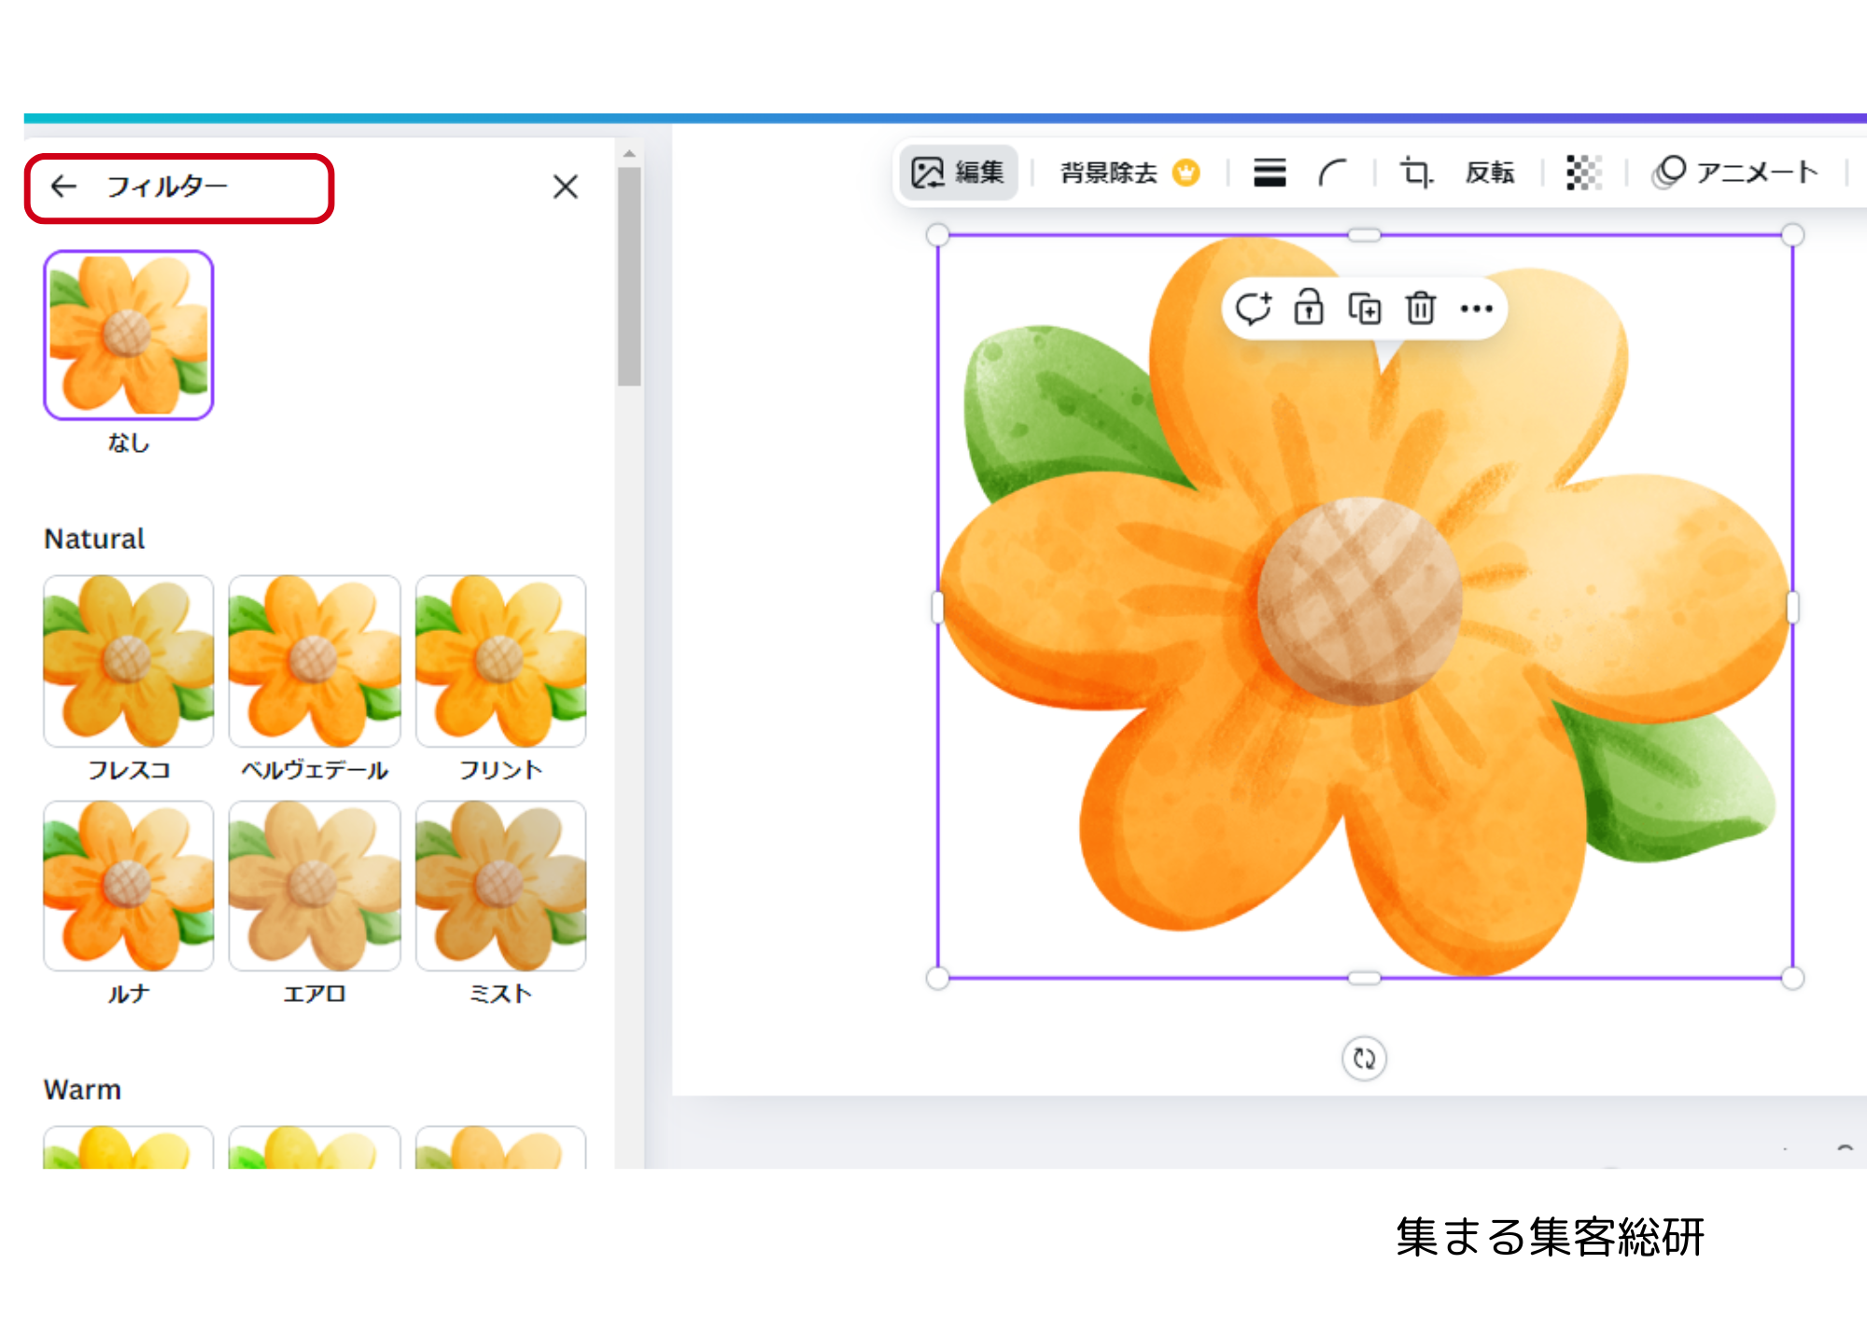1867x1320 pixels.
Task: Open the transparency checkerboard icon
Action: [x=1583, y=173]
